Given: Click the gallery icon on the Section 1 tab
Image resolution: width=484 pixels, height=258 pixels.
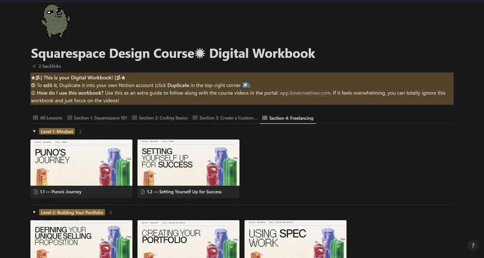Looking at the screenshot, I should tap(70, 118).
